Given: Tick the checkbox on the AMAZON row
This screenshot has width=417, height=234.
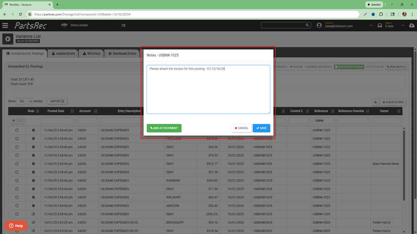Looking at the screenshot, I should 17,205.
